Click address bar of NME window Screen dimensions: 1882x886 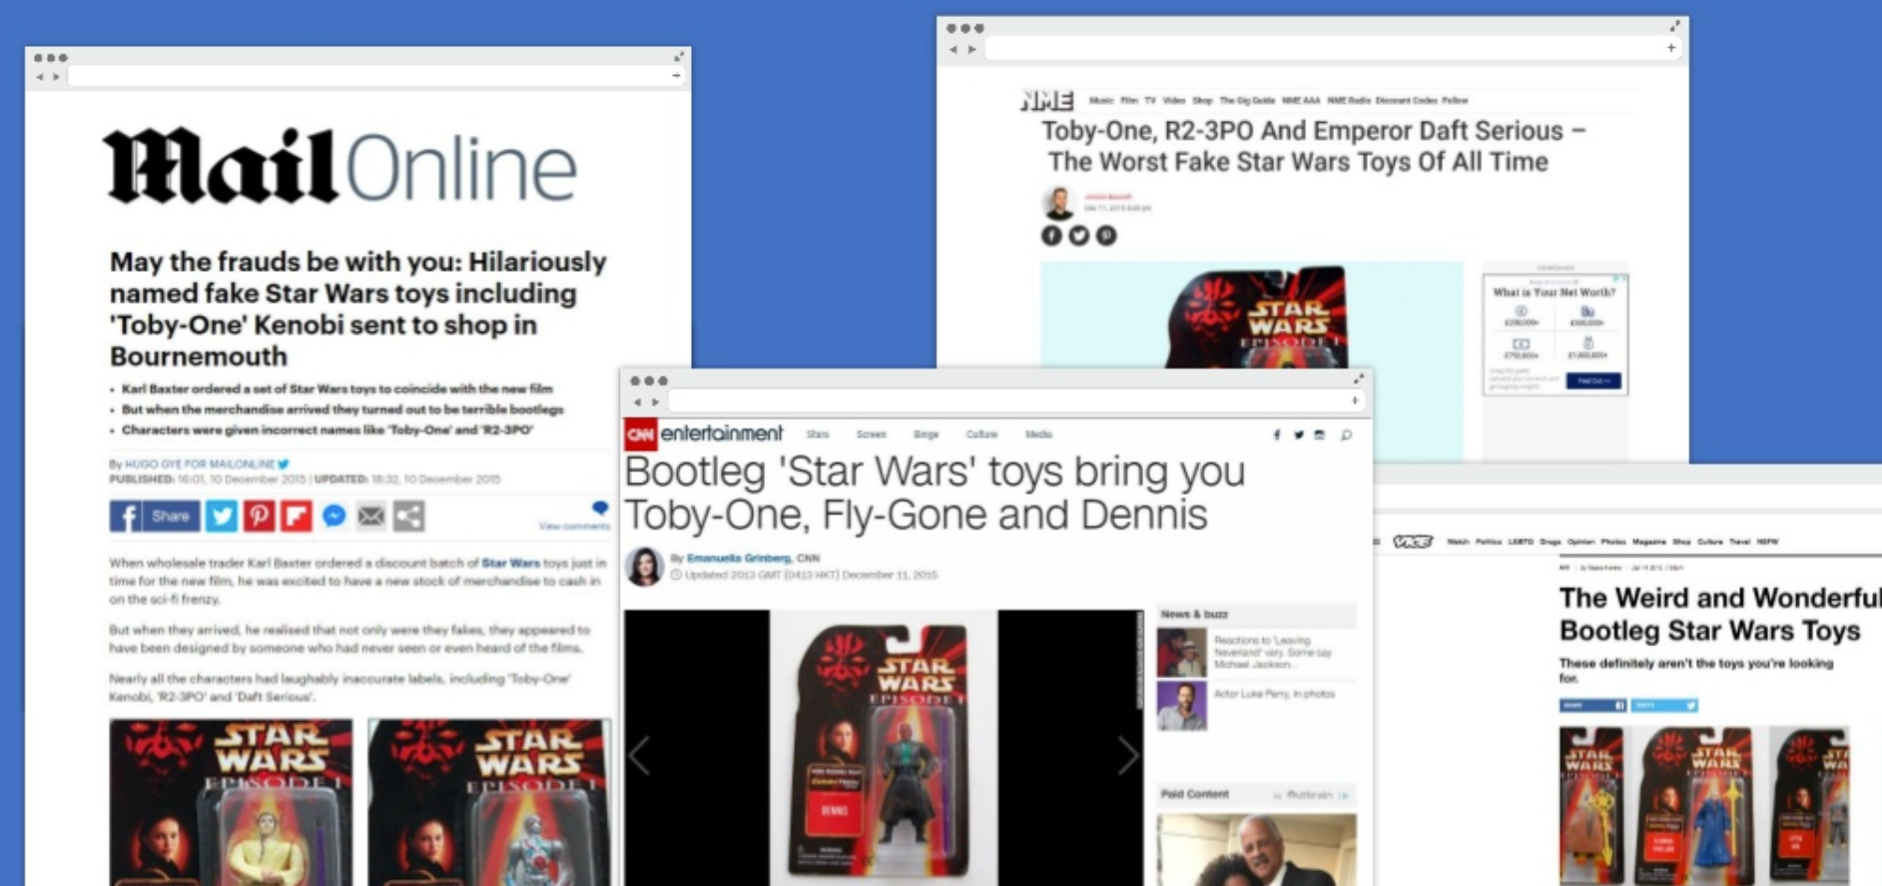point(1334,48)
